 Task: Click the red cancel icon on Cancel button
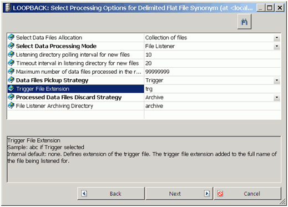[220, 194]
